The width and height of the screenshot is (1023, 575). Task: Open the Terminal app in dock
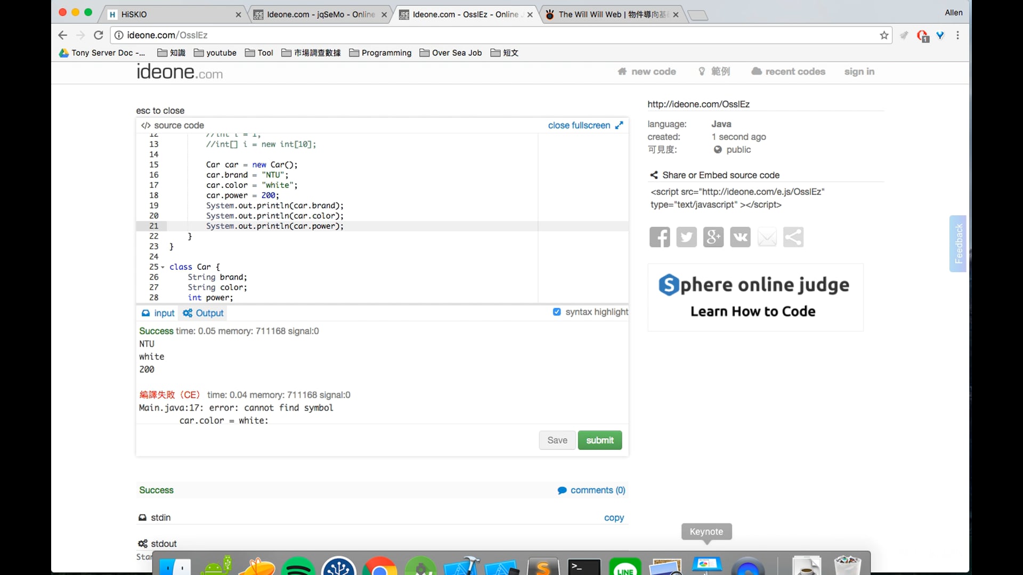pos(584,567)
